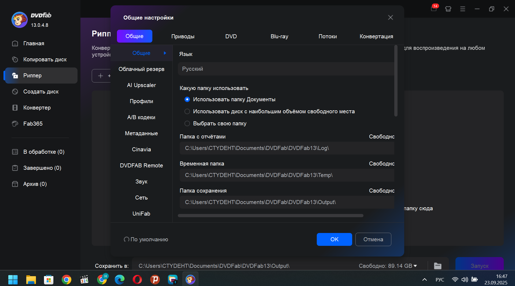This screenshot has height=286, width=515.
Task: Click the Папка сохранения path field
Action: (x=287, y=202)
